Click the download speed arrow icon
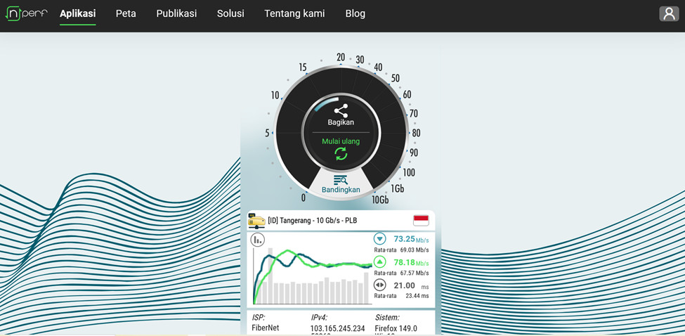 click(x=380, y=239)
